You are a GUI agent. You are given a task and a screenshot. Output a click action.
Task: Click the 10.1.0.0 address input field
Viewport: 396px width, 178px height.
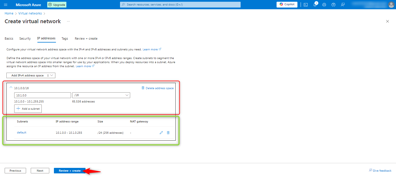pos(43,95)
